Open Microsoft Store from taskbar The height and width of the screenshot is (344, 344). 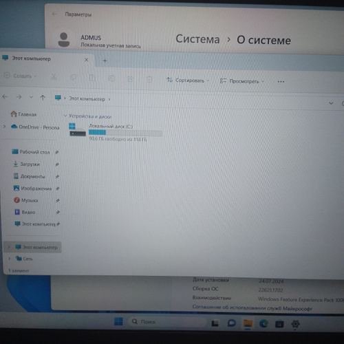(x=279, y=324)
